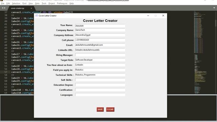
Task: Click line number 37 in the gutter
Action: pos(5,12)
